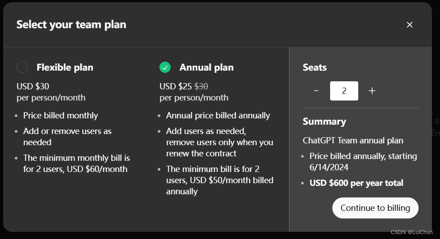Click the "Select your team plan" title

pyautogui.click(x=71, y=25)
